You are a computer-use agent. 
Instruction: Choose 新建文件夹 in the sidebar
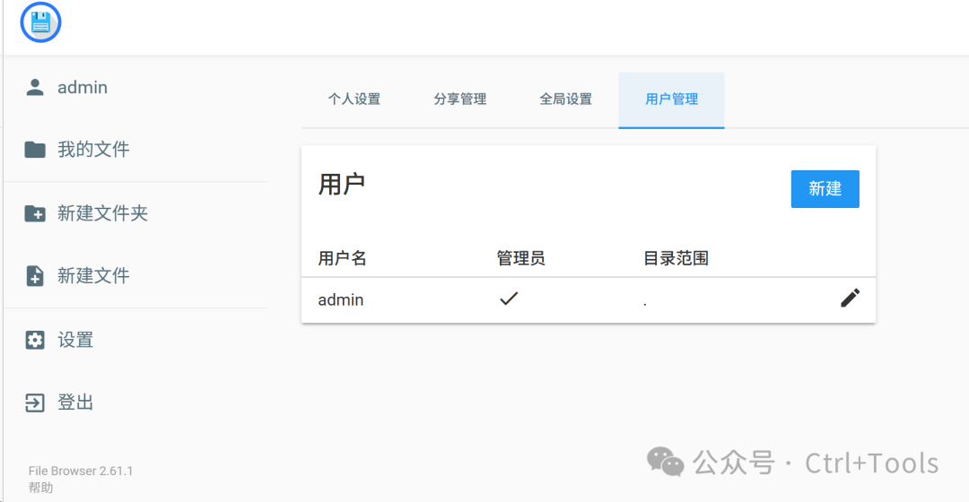click(102, 213)
